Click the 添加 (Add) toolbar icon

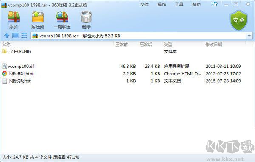[14, 17]
